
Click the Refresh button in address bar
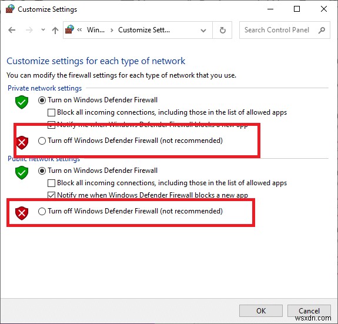point(222,30)
